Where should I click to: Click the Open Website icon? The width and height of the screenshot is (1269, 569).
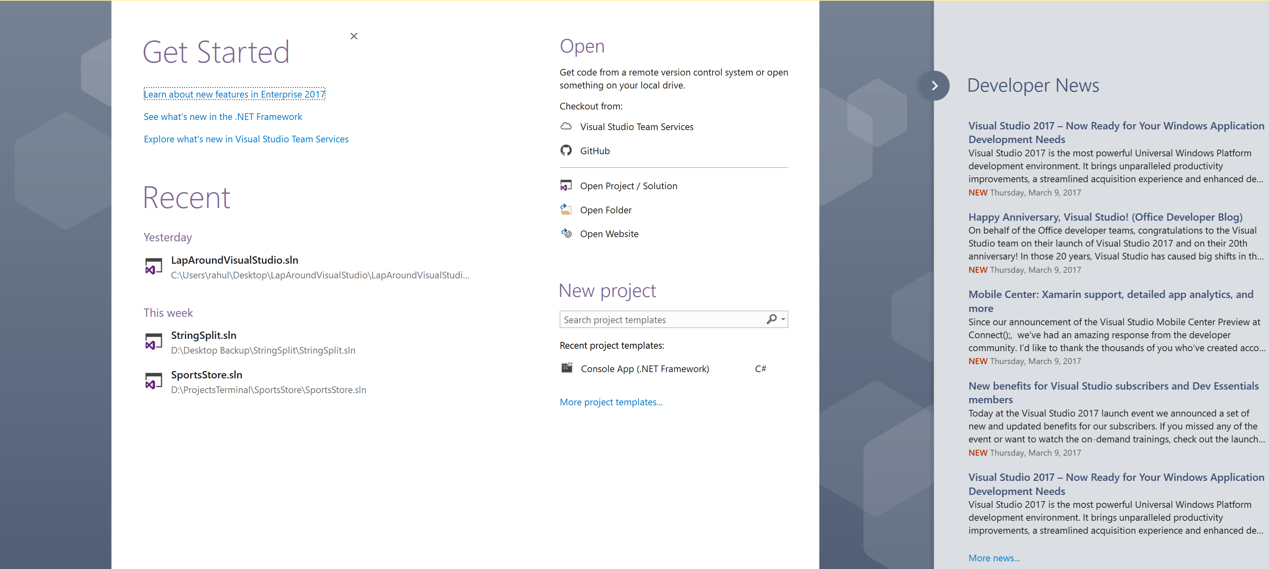click(567, 233)
